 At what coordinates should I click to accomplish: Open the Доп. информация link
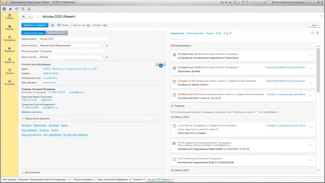tap(52, 135)
